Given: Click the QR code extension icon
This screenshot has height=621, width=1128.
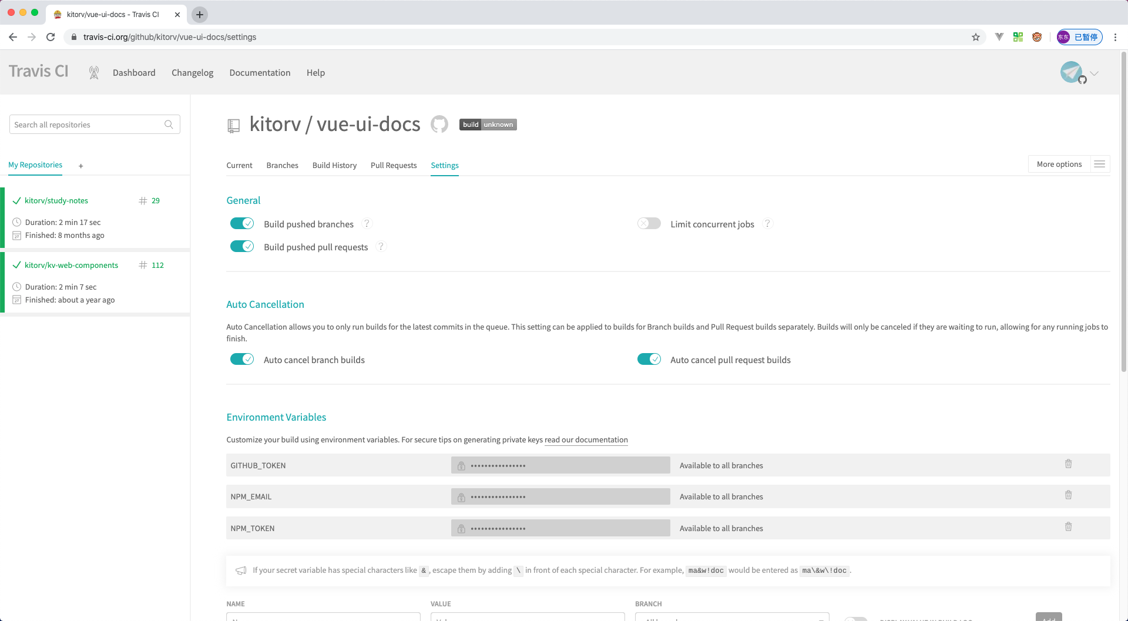Looking at the screenshot, I should [x=1018, y=37].
